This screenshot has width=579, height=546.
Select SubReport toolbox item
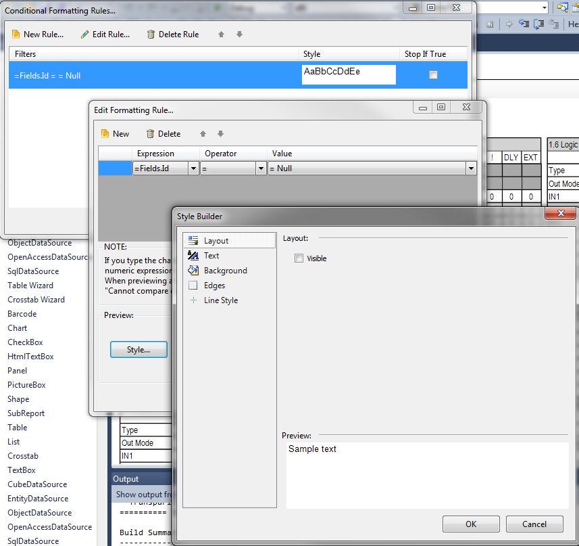click(x=26, y=413)
